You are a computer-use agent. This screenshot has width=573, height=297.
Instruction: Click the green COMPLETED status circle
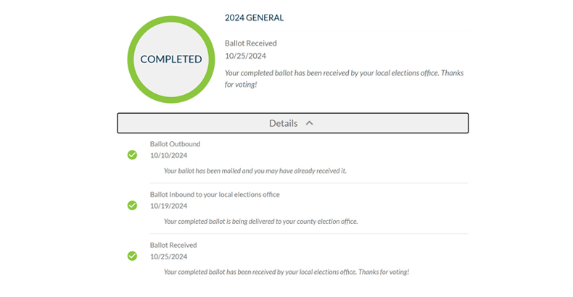(x=171, y=59)
